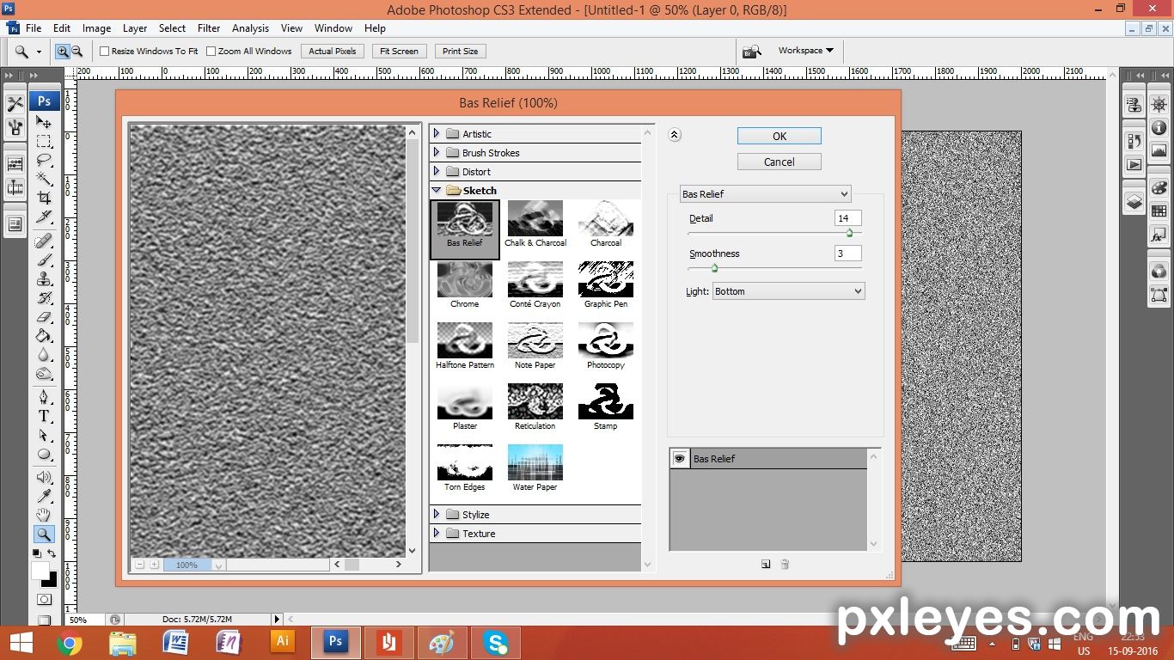Click the Detail value input field
Screen dimensions: 1174x660
(847, 218)
